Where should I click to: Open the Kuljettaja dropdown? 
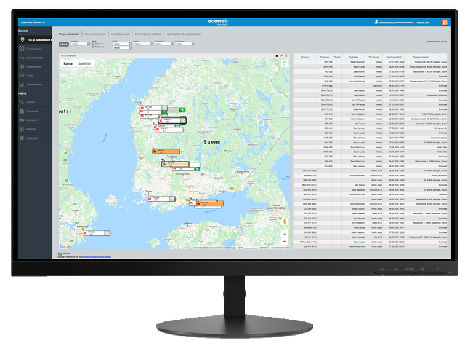click(81, 44)
